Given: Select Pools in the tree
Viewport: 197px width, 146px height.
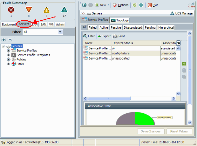Looking at the screenshot, I should coord(20,64).
